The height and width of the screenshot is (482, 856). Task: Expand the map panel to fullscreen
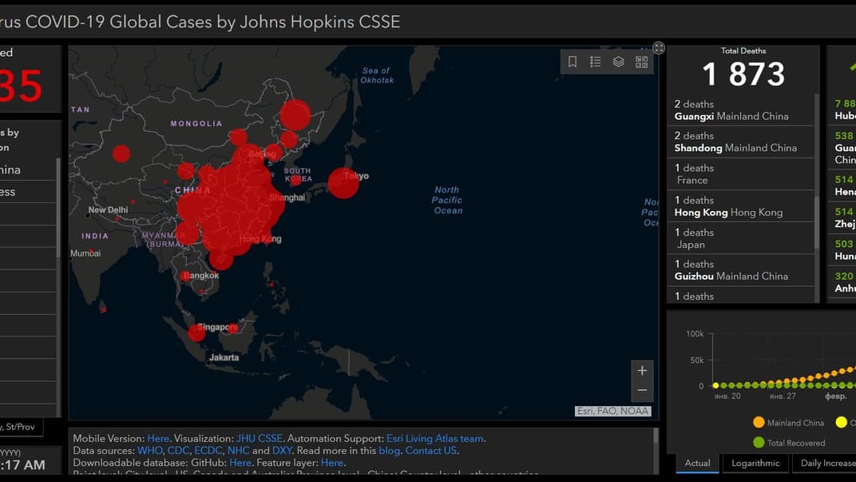point(659,48)
